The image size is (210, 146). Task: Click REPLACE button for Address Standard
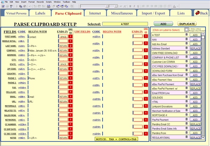click(x=195, y=48)
